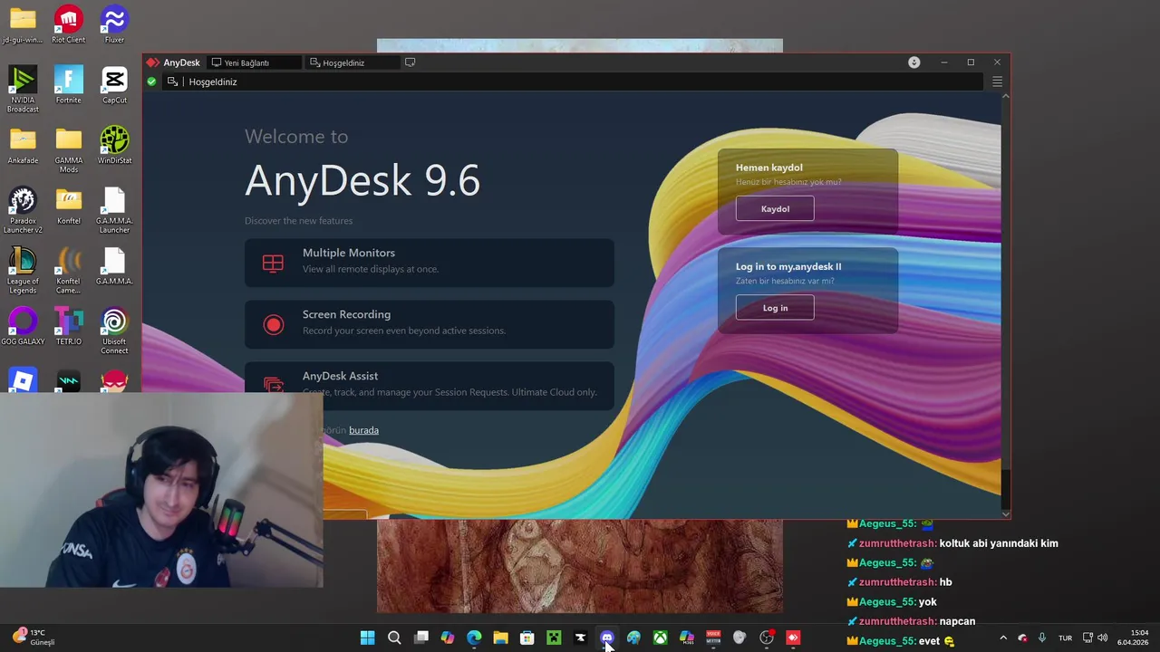Open TETR.IO desktop shortcut
The height and width of the screenshot is (652, 1160).
[x=68, y=326]
